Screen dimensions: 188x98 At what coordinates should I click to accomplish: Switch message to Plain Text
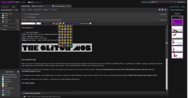point(163,20)
